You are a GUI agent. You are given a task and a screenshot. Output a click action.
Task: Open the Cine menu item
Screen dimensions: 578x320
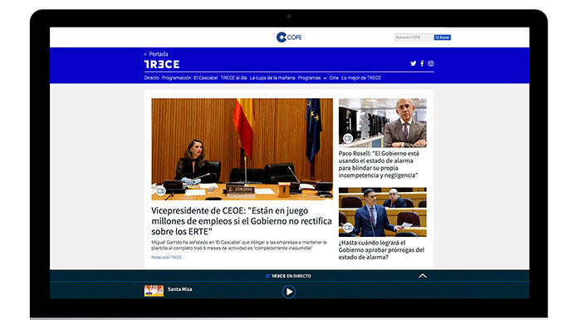coord(334,78)
